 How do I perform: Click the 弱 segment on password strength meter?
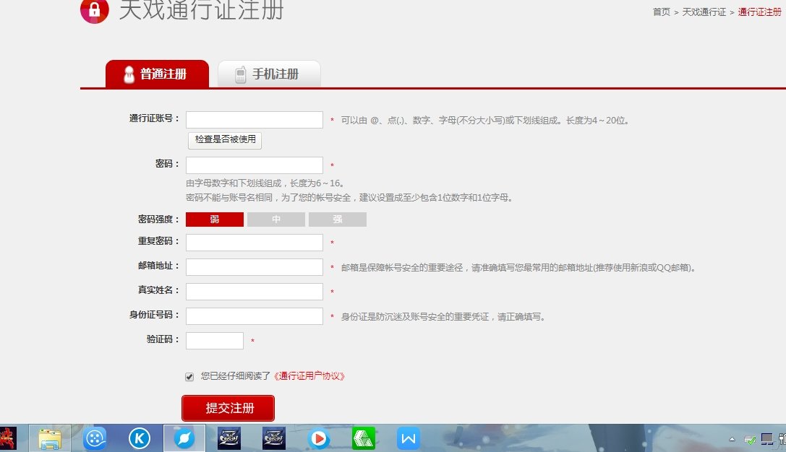pos(214,218)
